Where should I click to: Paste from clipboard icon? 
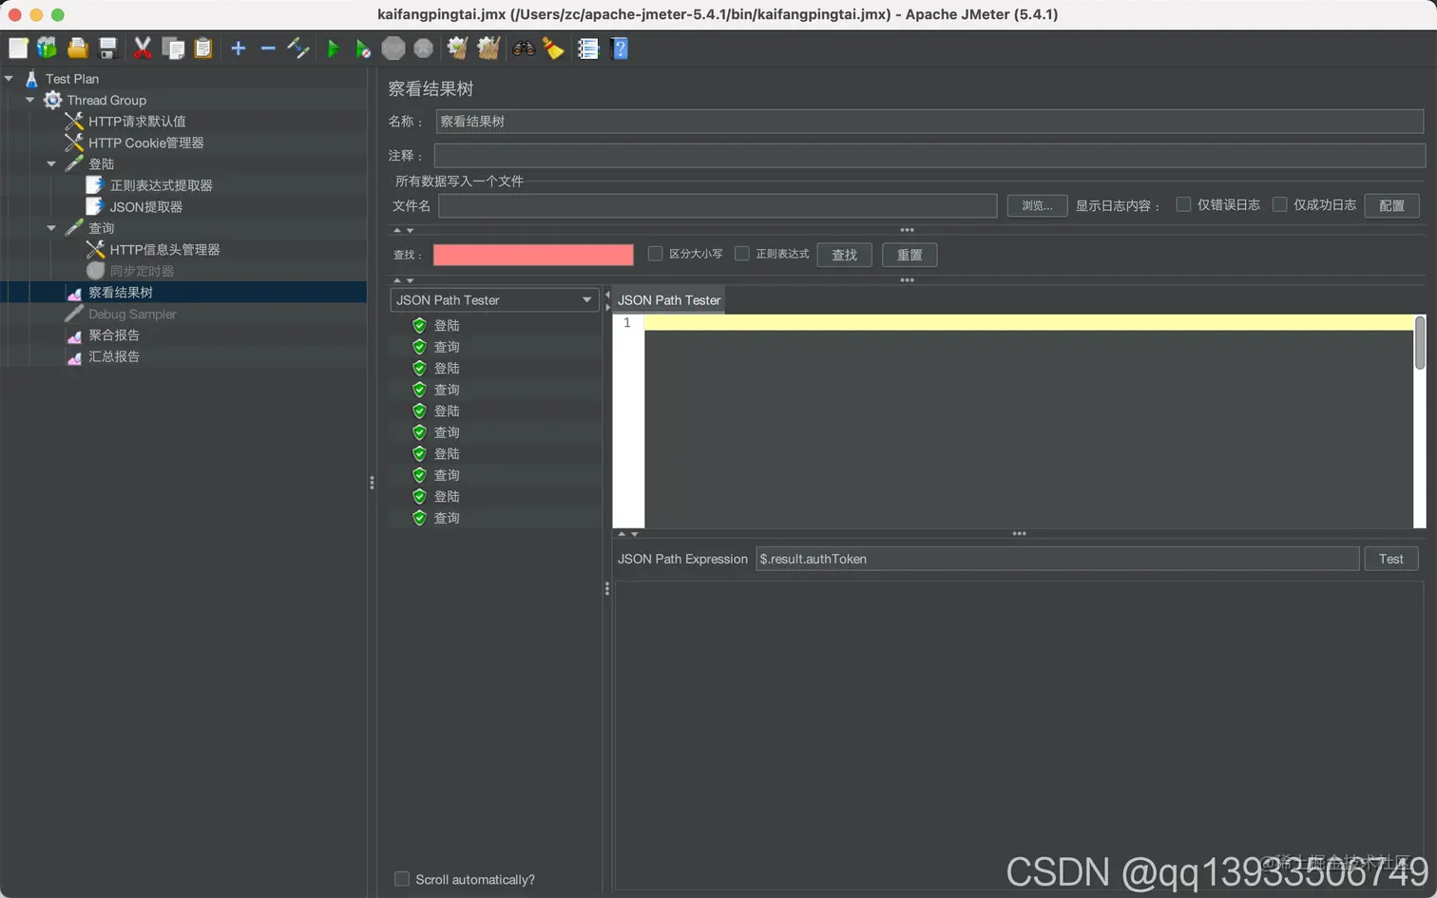pos(203,48)
